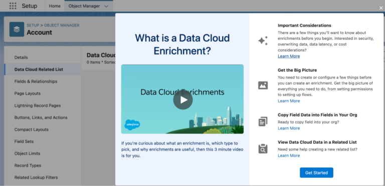Open Object Limits in sidebar
385x186 pixels.
click(x=43, y=153)
